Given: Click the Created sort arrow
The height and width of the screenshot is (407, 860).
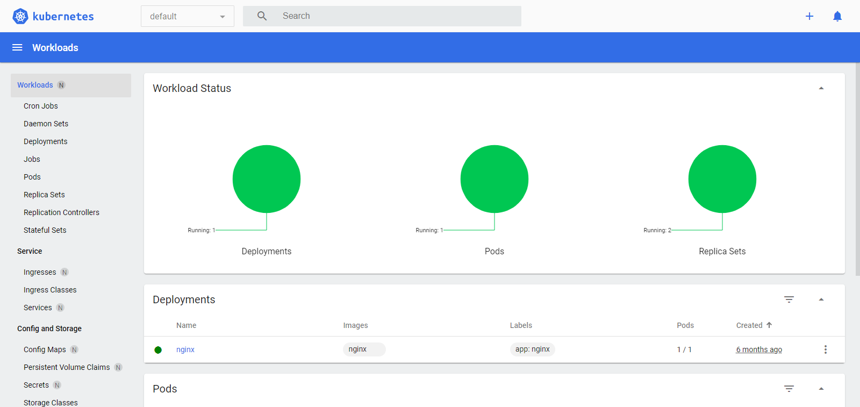Looking at the screenshot, I should [769, 325].
